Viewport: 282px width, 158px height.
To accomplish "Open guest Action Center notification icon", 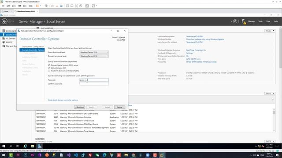I will (277, 146).
